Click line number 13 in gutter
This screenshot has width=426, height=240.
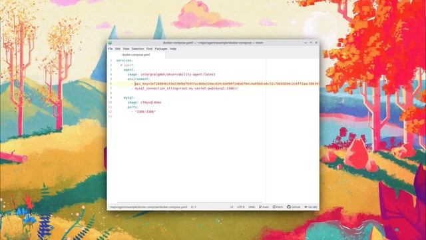click(x=110, y=117)
